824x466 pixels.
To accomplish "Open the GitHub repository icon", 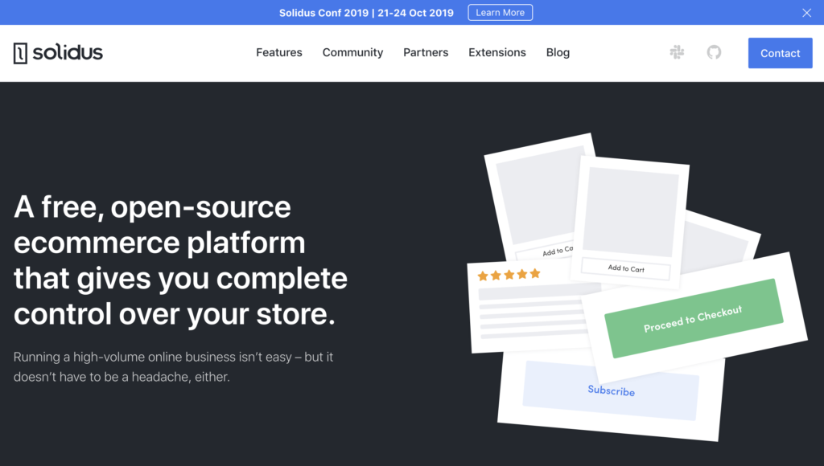I will pos(714,52).
